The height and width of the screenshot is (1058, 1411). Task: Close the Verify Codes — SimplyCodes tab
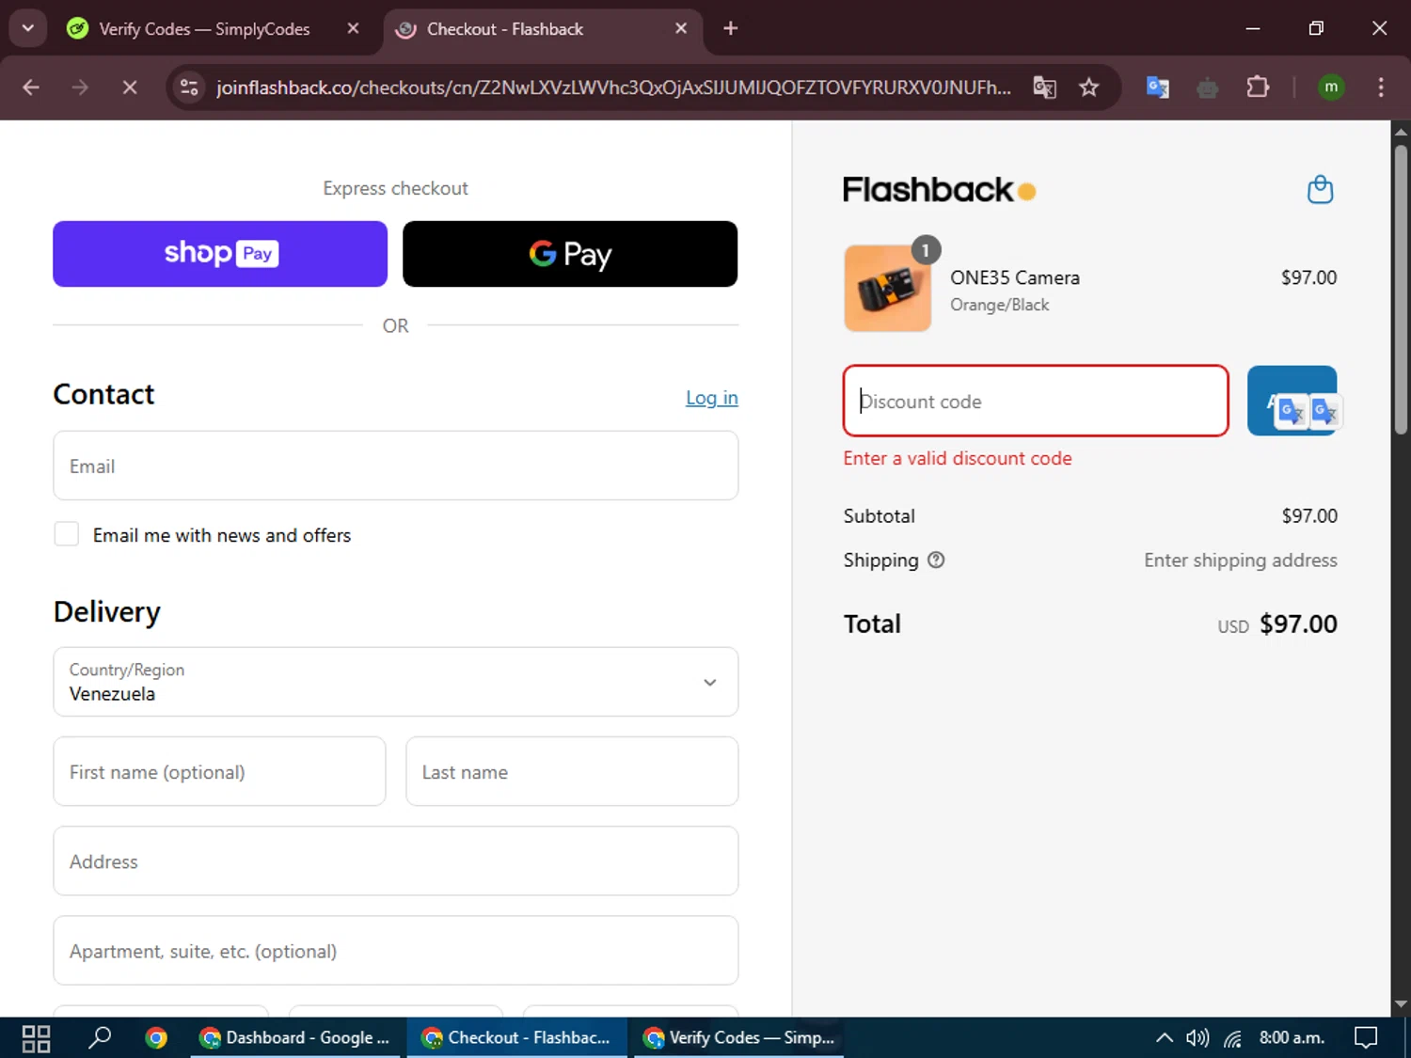click(353, 29)
